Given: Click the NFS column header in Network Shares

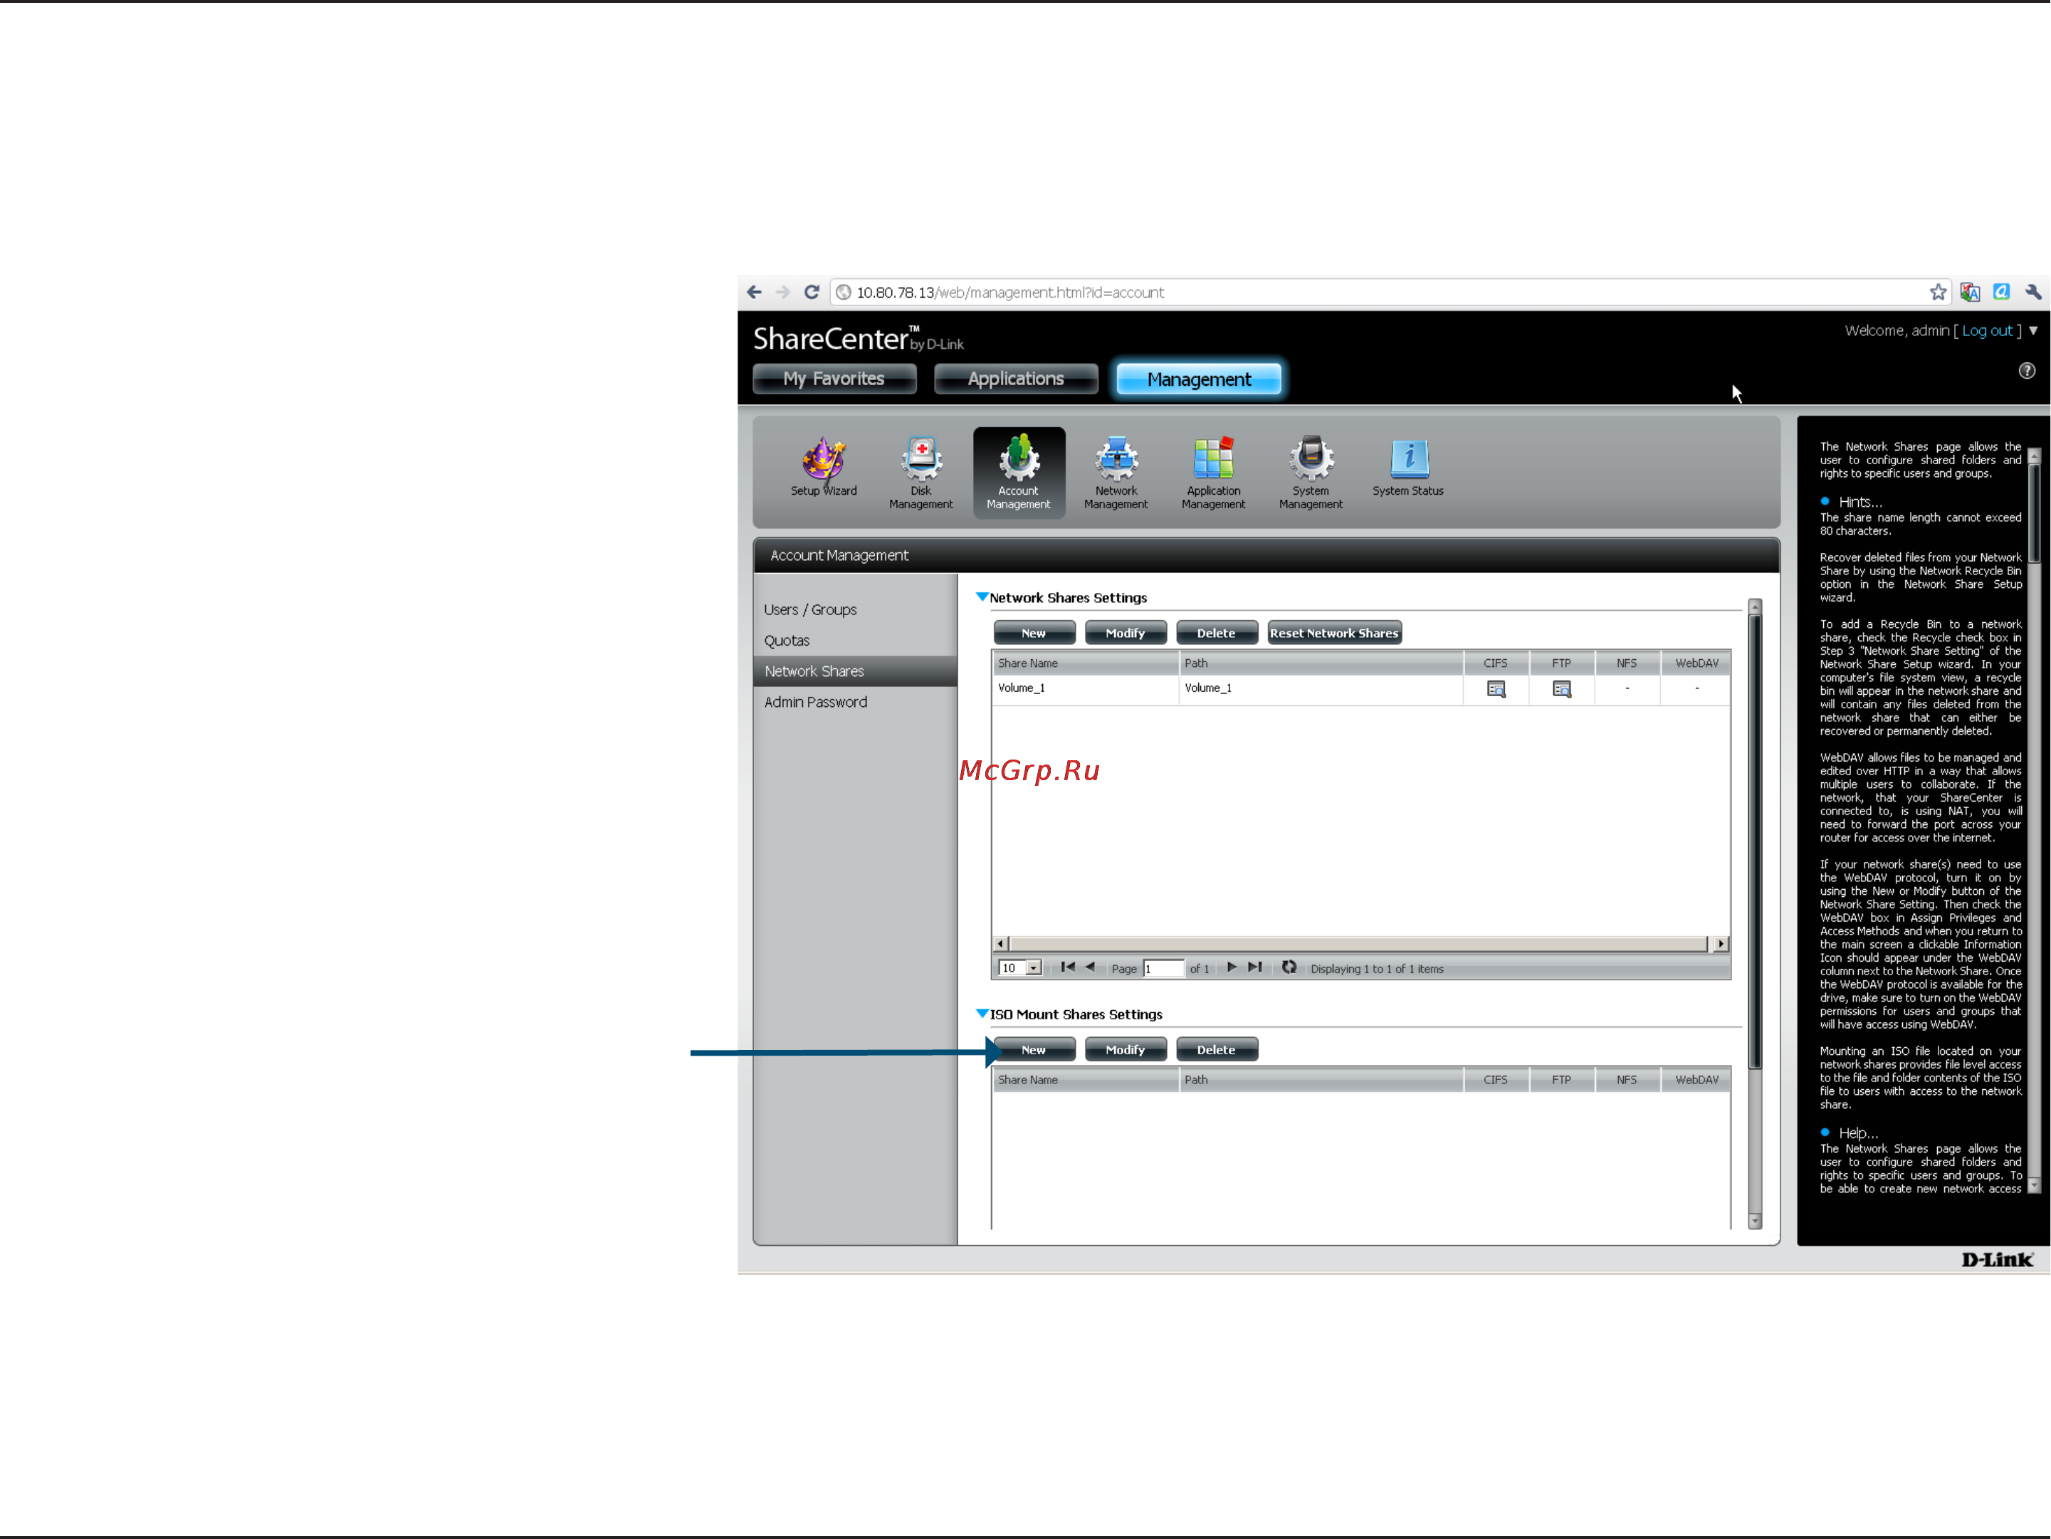Looking at the screenshot, I should tap(1626, 663).
